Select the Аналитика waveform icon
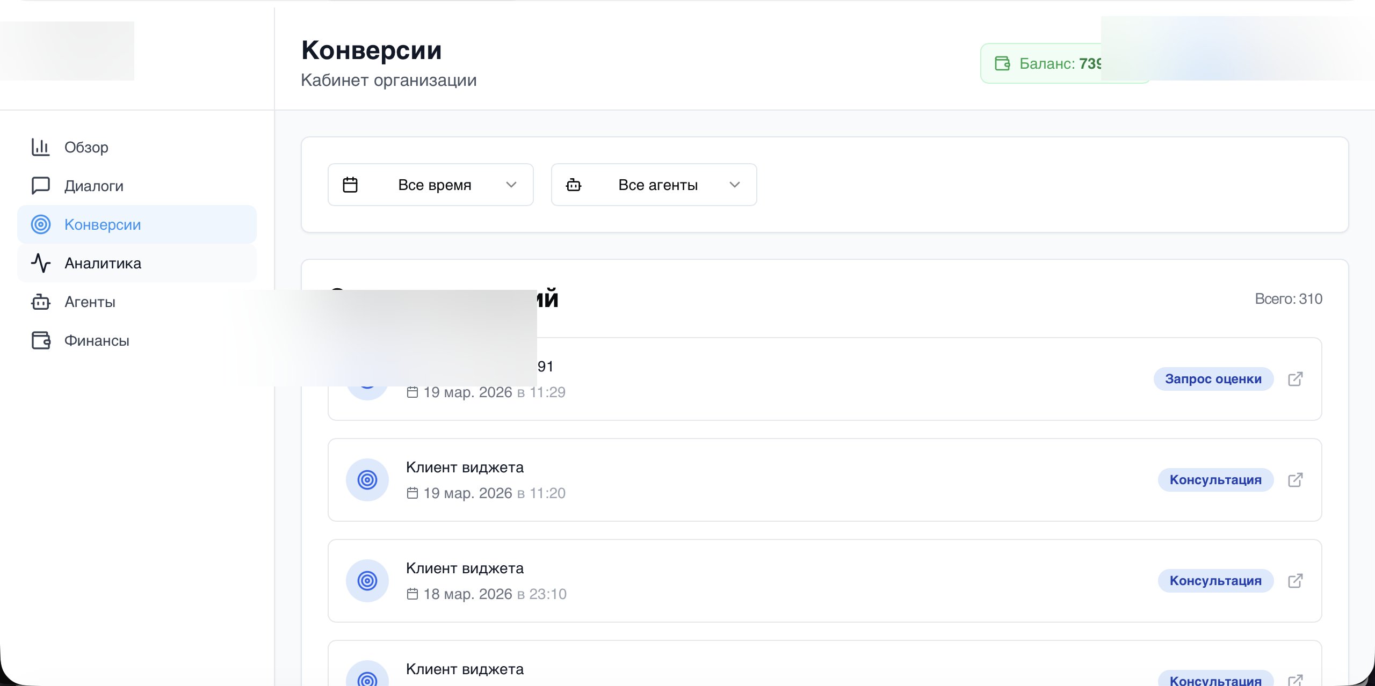 (40, 263)
